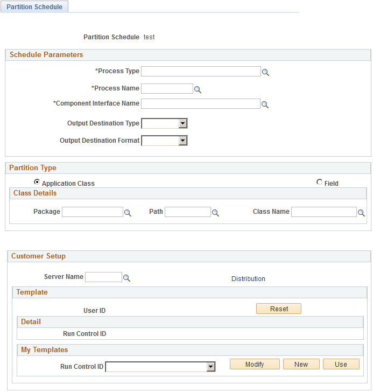Click the Customer Setup section header
The image size is (373, 392).
pos(189,256)
